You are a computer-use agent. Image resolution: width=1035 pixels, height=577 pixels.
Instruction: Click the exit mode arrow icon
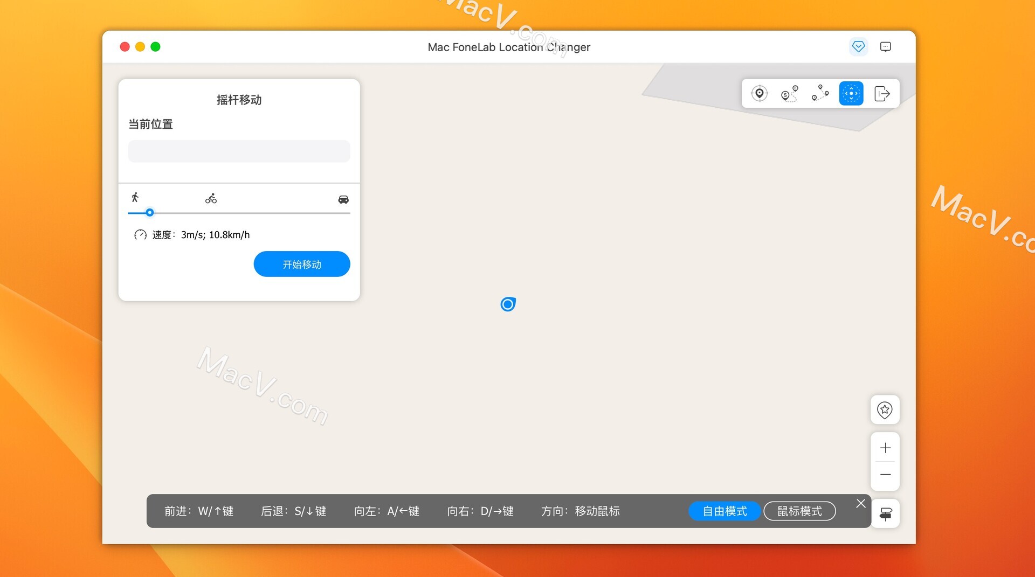pos(882,94)
